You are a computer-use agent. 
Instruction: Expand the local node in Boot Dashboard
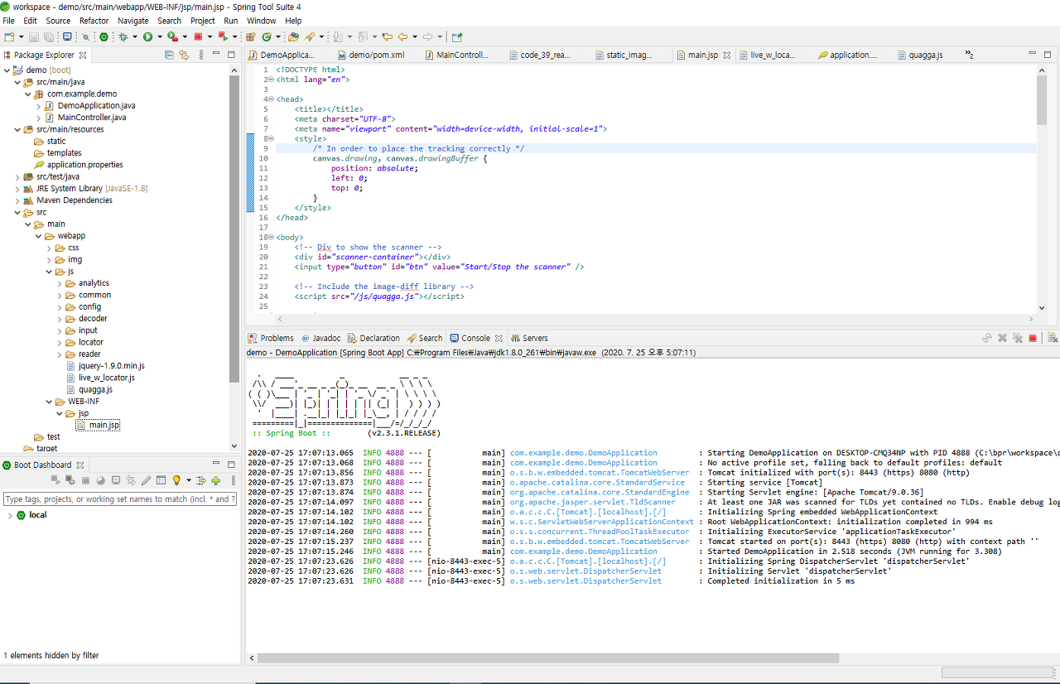(x=10, y=515)
